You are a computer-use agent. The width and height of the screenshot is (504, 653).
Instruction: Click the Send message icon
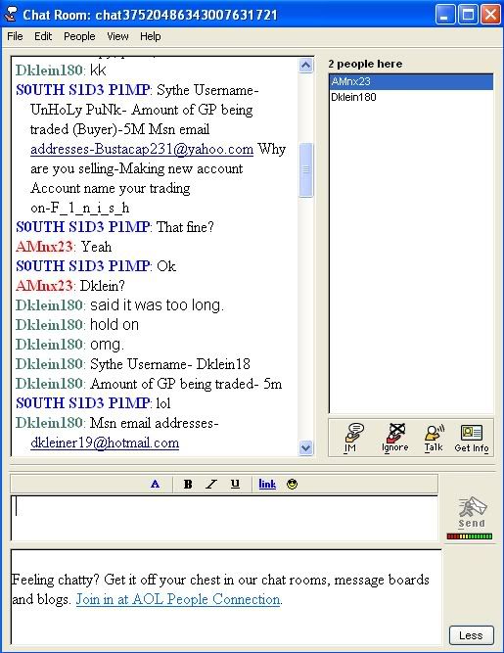[x=472, y=512]
